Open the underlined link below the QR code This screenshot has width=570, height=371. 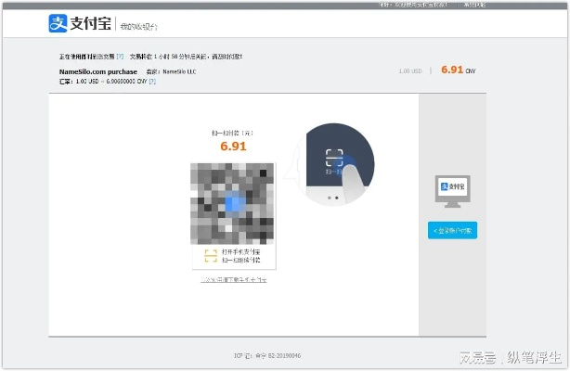233,279
